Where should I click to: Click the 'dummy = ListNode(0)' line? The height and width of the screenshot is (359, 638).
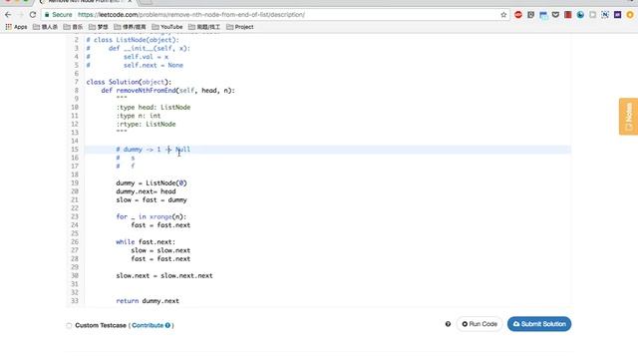152,182
